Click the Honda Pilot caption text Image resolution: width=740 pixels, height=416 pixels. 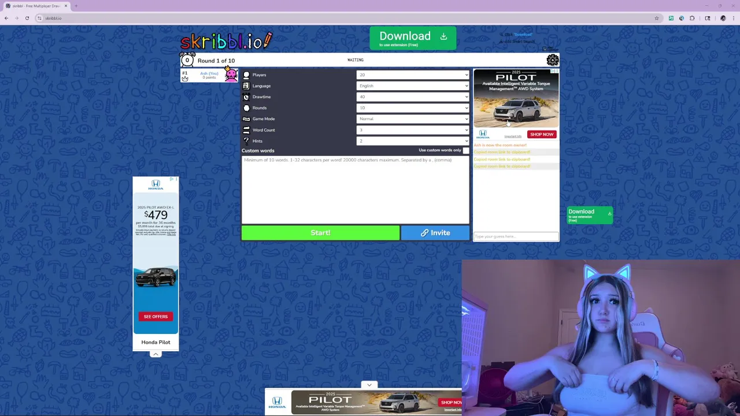coord(156,342)
